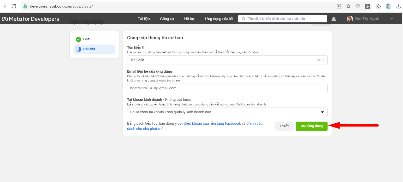Open the browser downloads icon
This screenshot has height=182, width=403.
pos(399,6)
